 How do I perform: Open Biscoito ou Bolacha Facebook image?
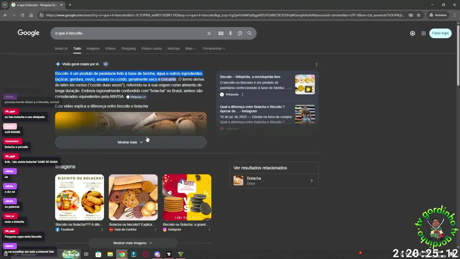[79, 197]
